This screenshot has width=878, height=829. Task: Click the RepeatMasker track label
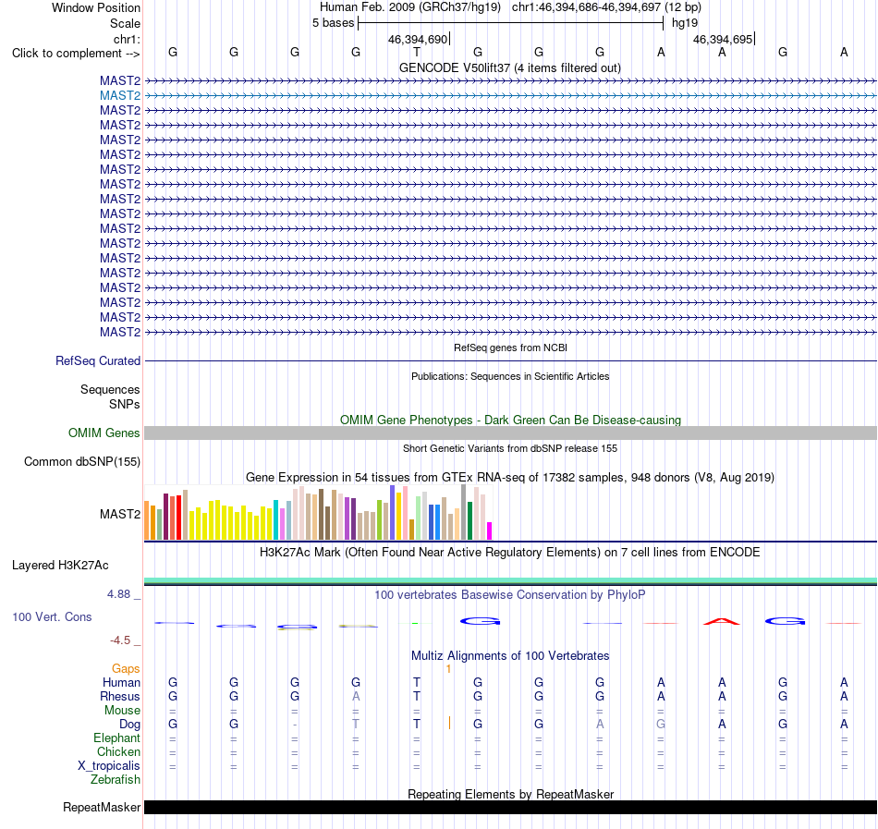coord(102,807)
